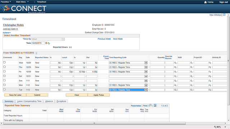Click the Submit button
This screenshot has width=230, height=129.
tap(37, 95)
